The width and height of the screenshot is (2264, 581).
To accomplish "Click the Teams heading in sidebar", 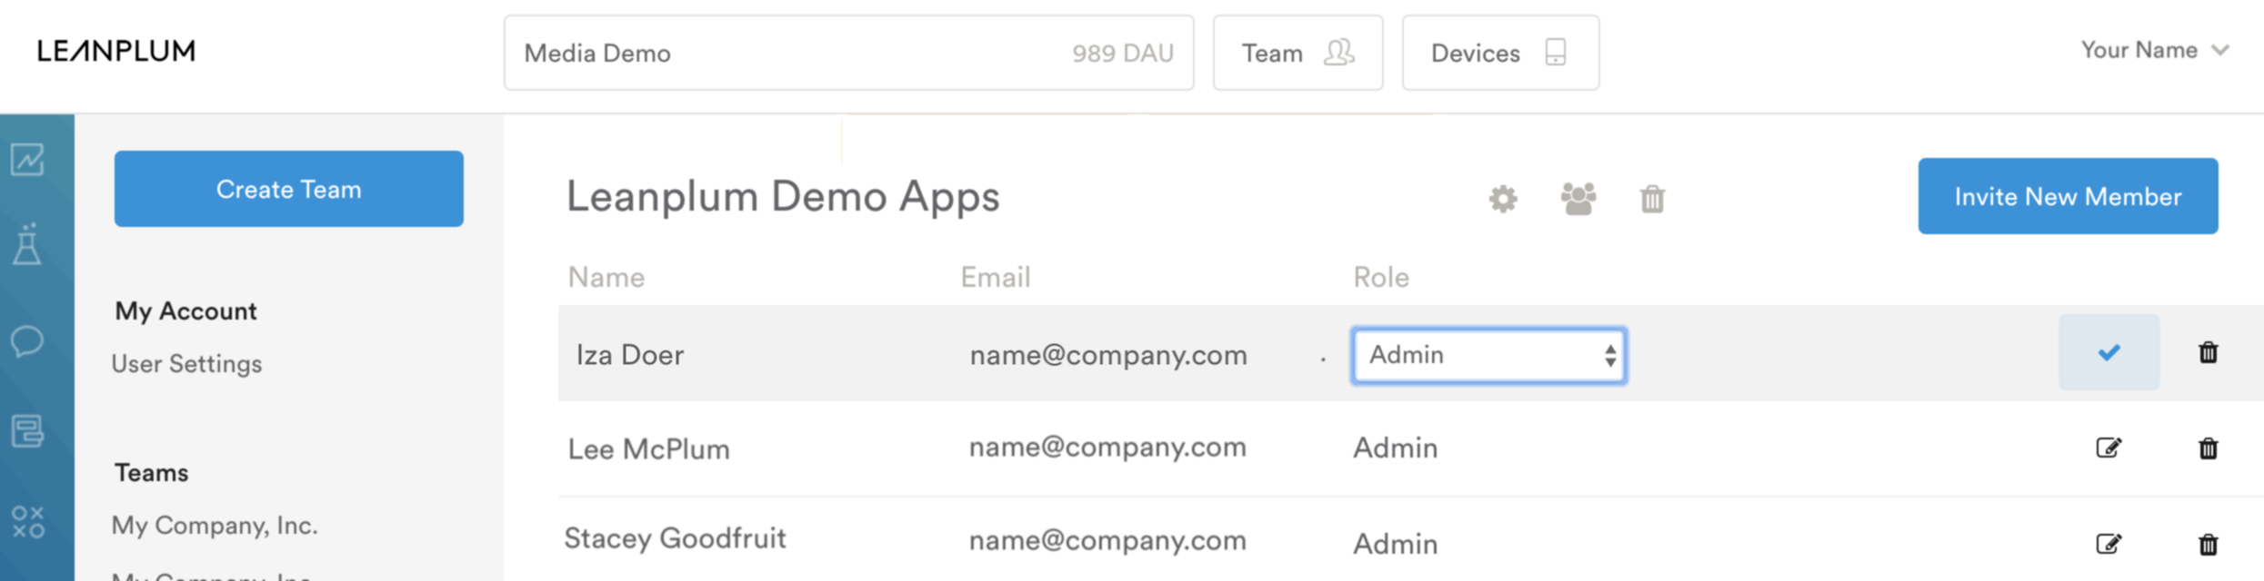I will point(151,473).
